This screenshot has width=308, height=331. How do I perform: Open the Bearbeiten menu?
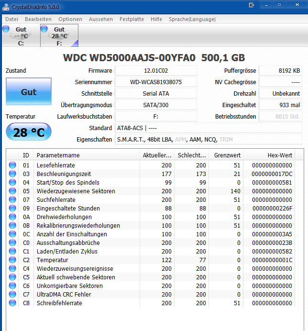38,19
